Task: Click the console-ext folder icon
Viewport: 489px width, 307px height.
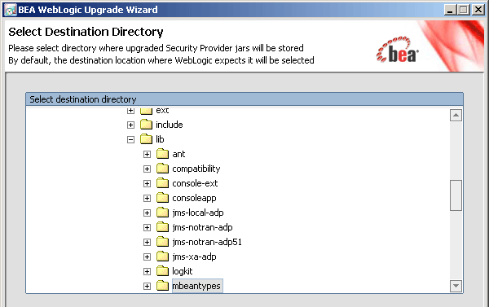Action: tap(162, 183)
